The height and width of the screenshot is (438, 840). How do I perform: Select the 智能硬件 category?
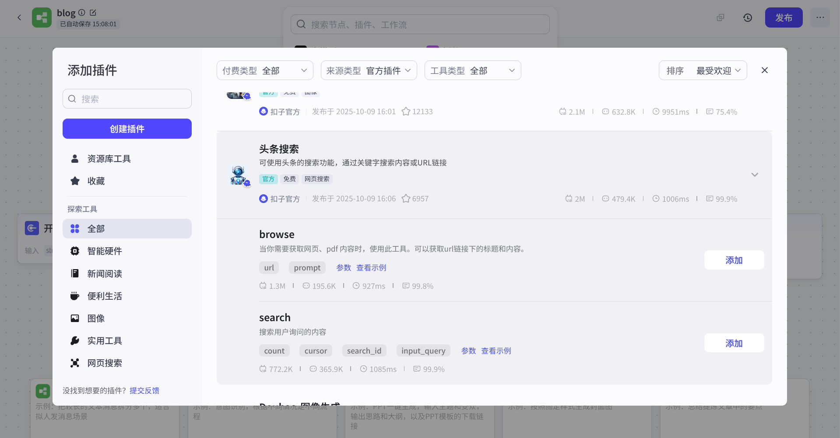pos(127,251)
